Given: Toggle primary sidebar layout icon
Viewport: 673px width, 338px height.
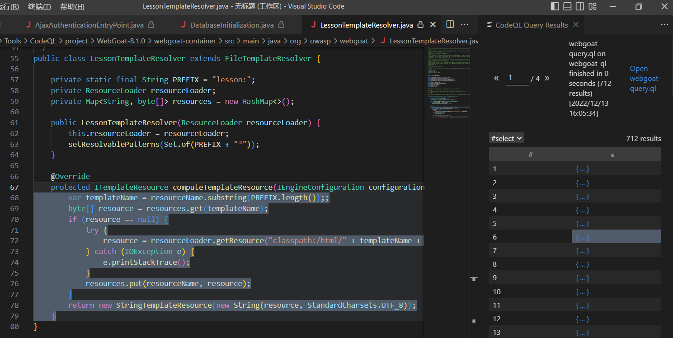Looking at the screenshot, I should click(555, 6).
